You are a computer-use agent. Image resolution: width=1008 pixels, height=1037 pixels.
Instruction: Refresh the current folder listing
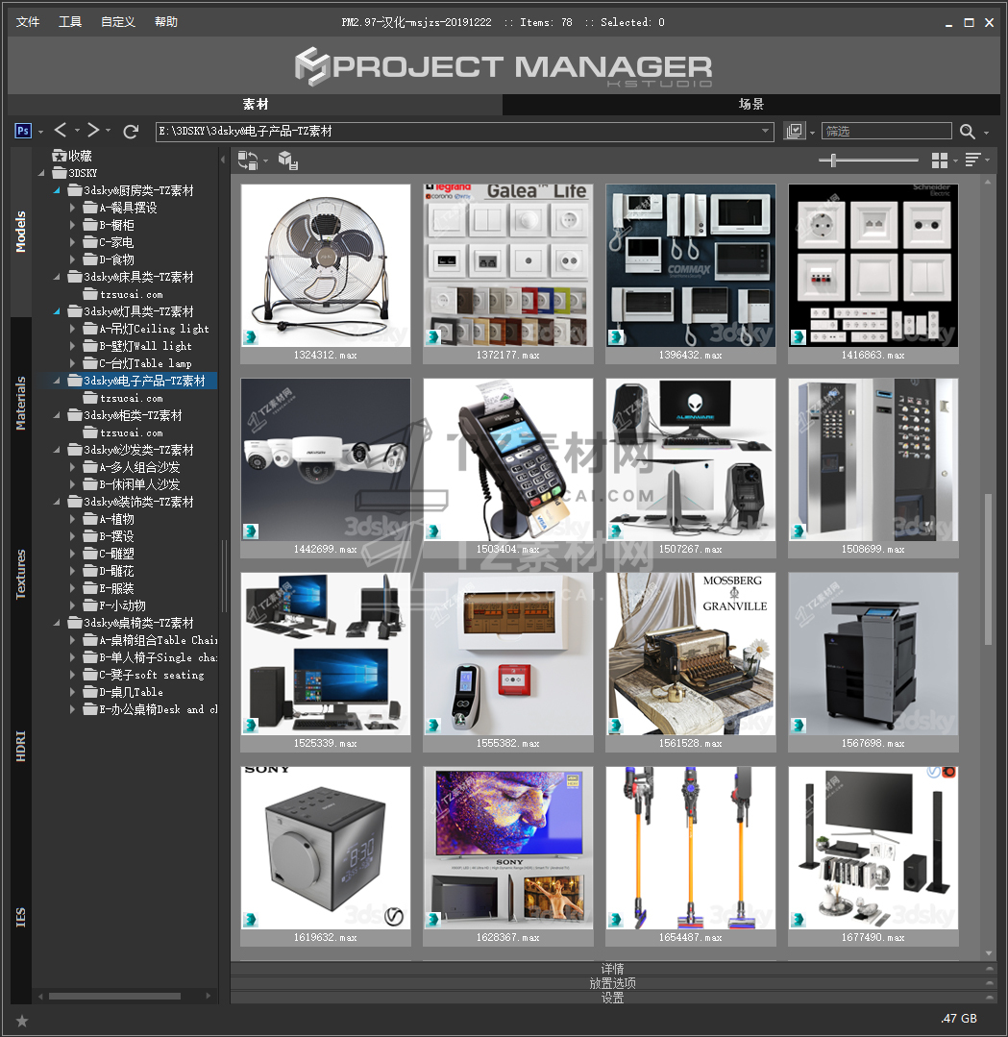point(132,131)
